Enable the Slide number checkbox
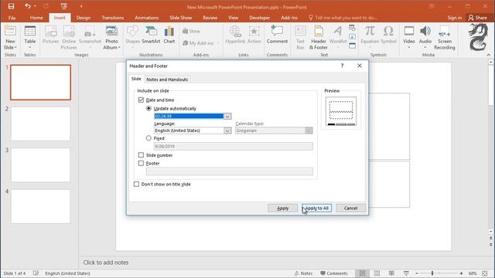Image resolution: width=495 pixels, height=278 pixels. pos(141,155)
